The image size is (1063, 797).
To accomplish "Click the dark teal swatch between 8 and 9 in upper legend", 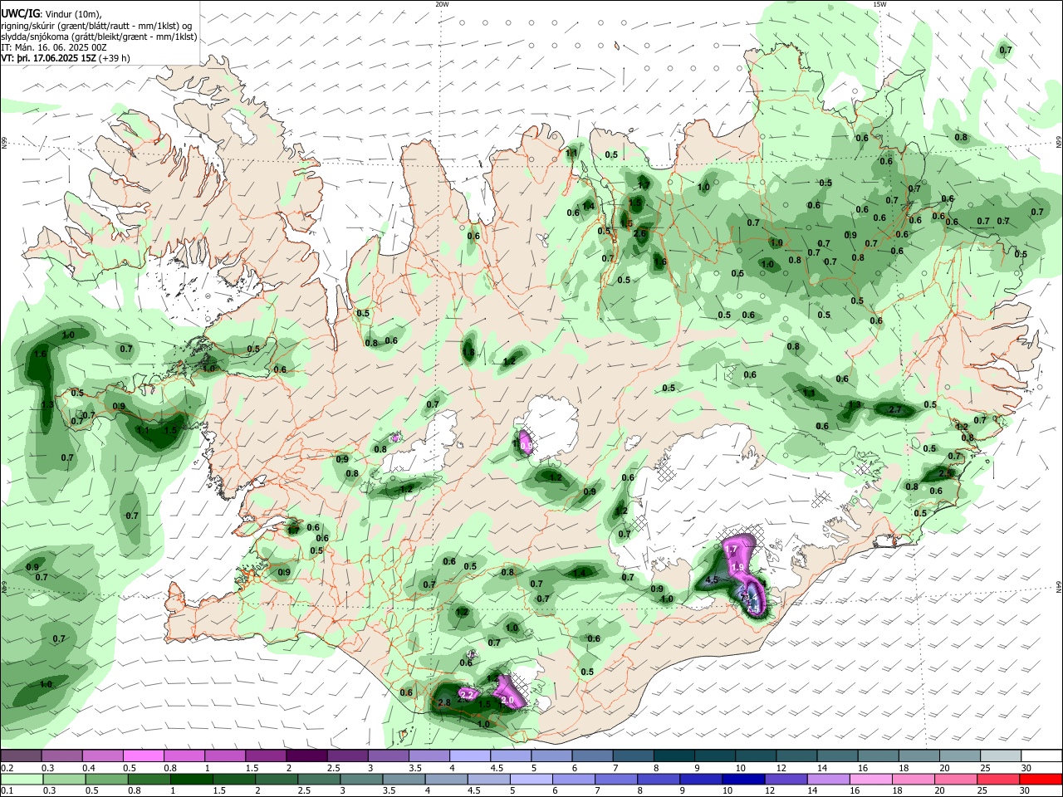I will pyautogui.click(x=674, y=755).
